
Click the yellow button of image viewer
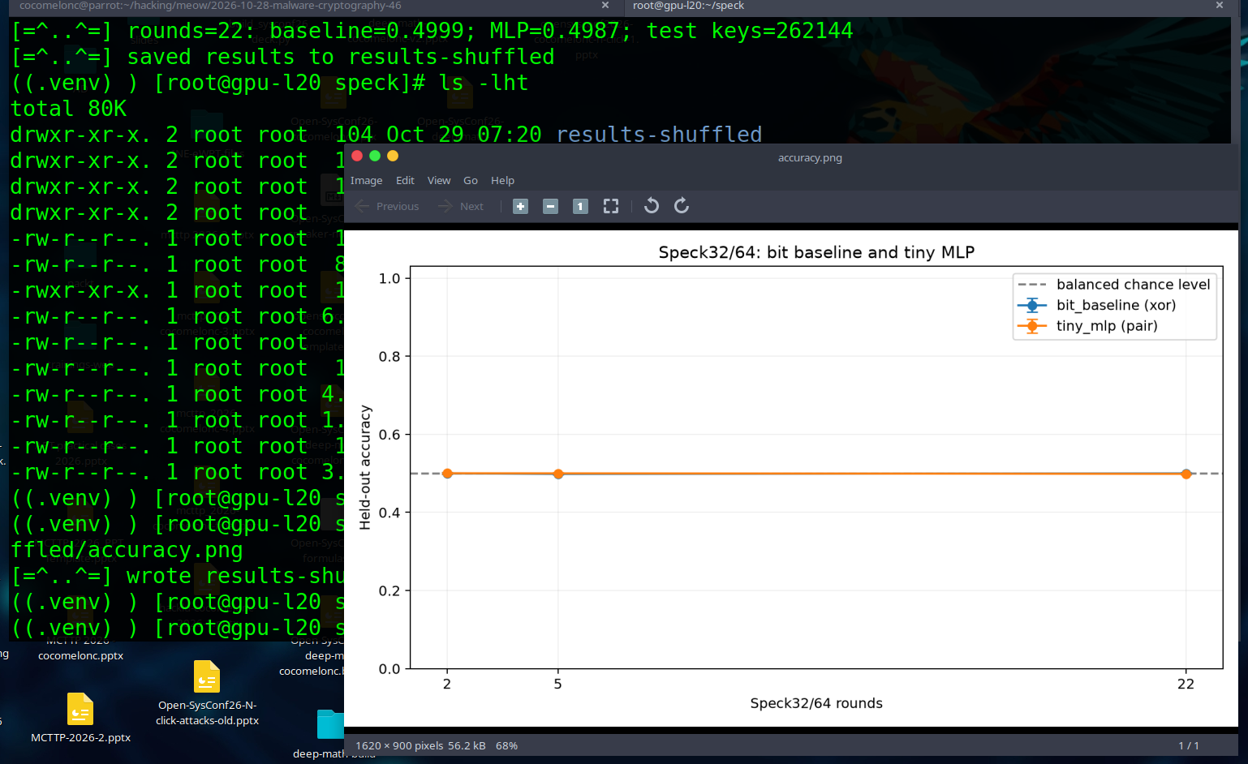[393, 156]
